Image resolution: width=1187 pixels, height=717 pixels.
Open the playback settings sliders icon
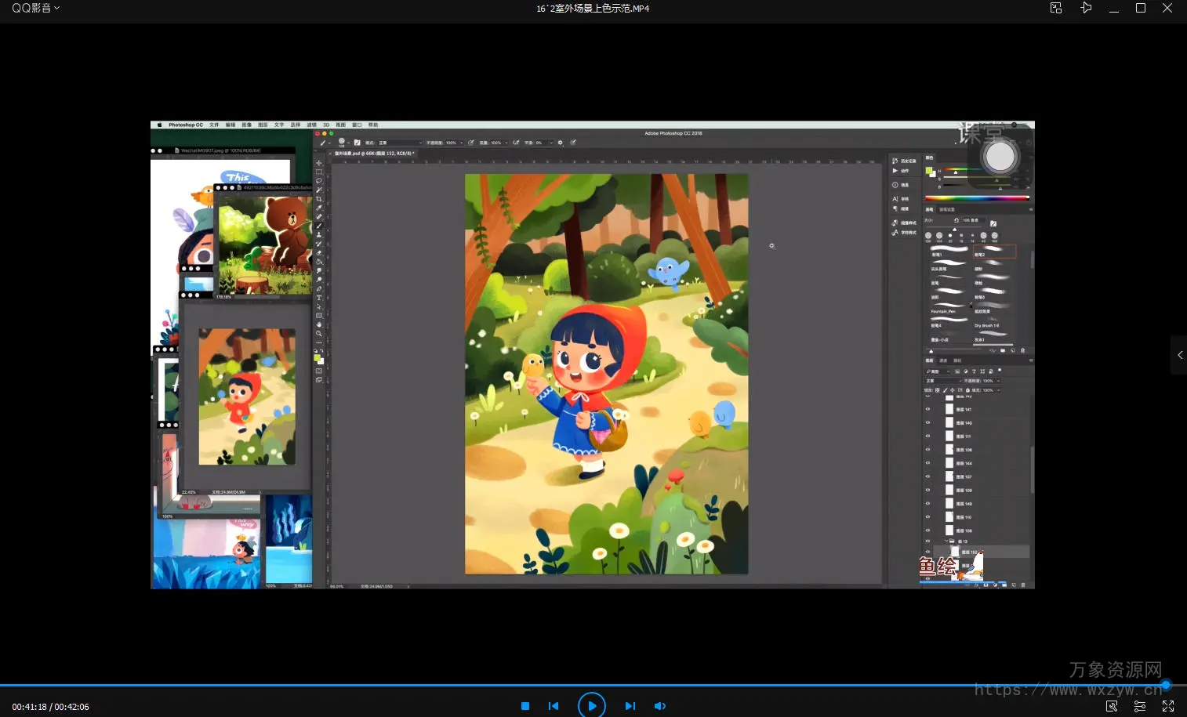(1140, 706)
